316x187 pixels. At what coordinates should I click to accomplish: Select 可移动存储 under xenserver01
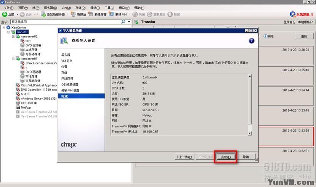coord(33,81)
